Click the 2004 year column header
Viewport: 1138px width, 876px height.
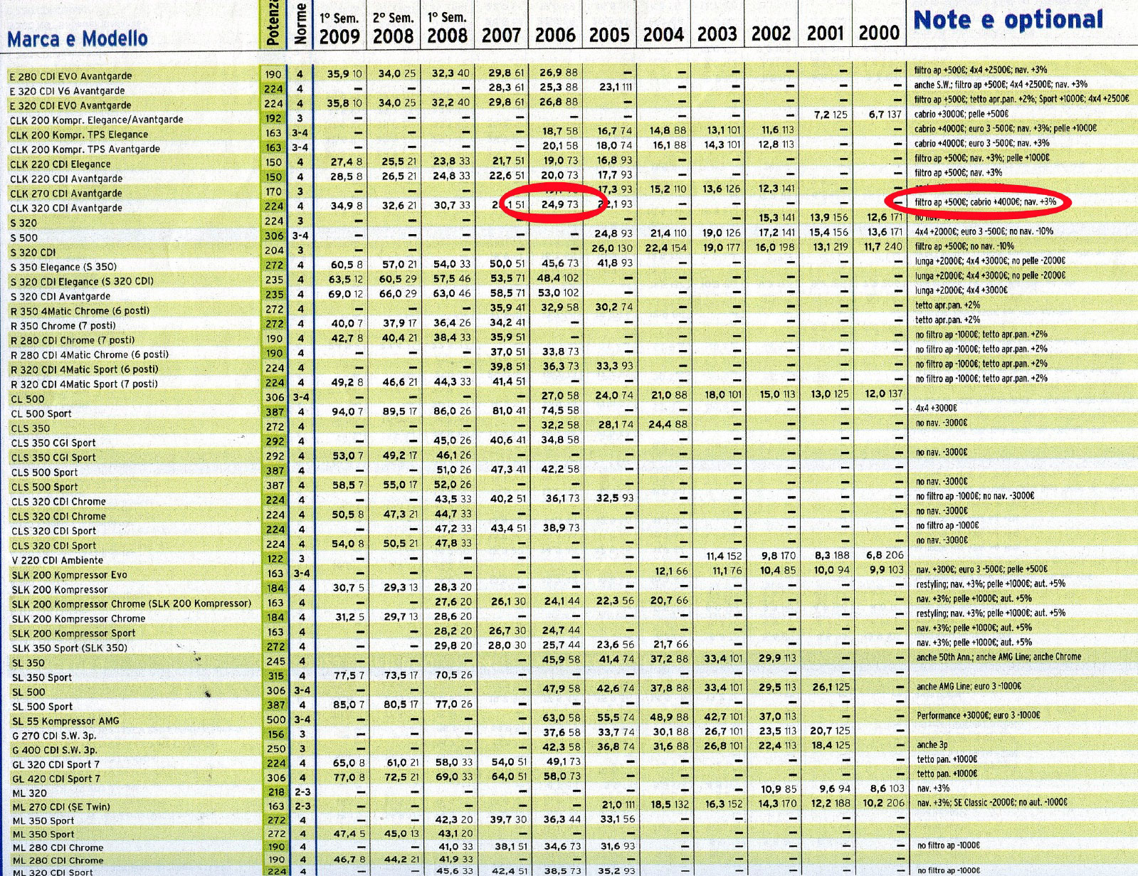[663, 34]
